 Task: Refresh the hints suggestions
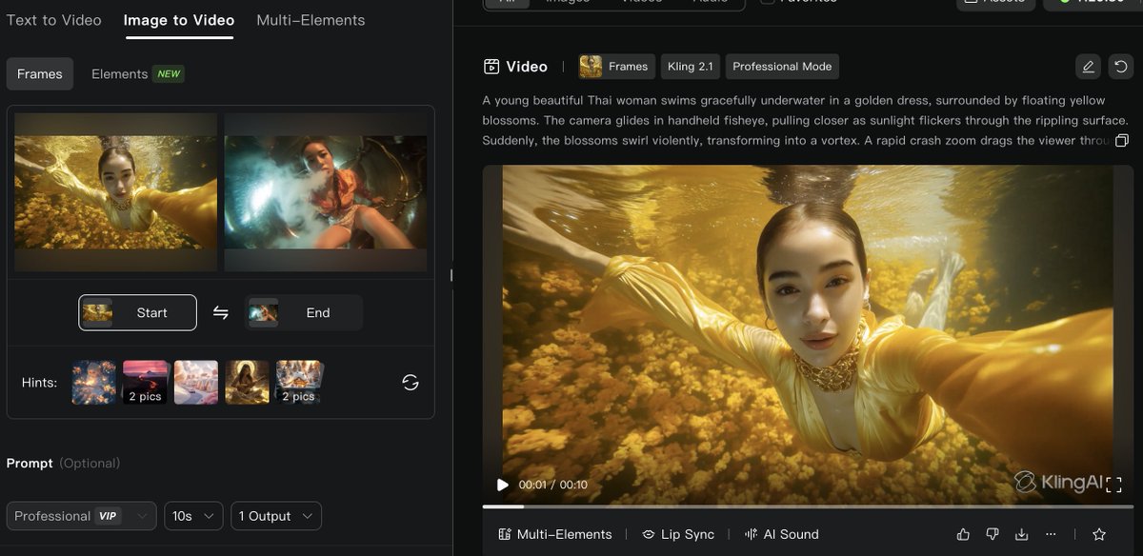411,382
